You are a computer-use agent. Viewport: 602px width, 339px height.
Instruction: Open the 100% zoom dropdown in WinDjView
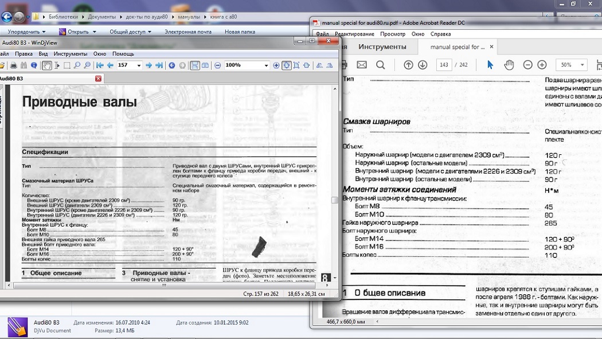pyautogui.click(x=266, y=65)
